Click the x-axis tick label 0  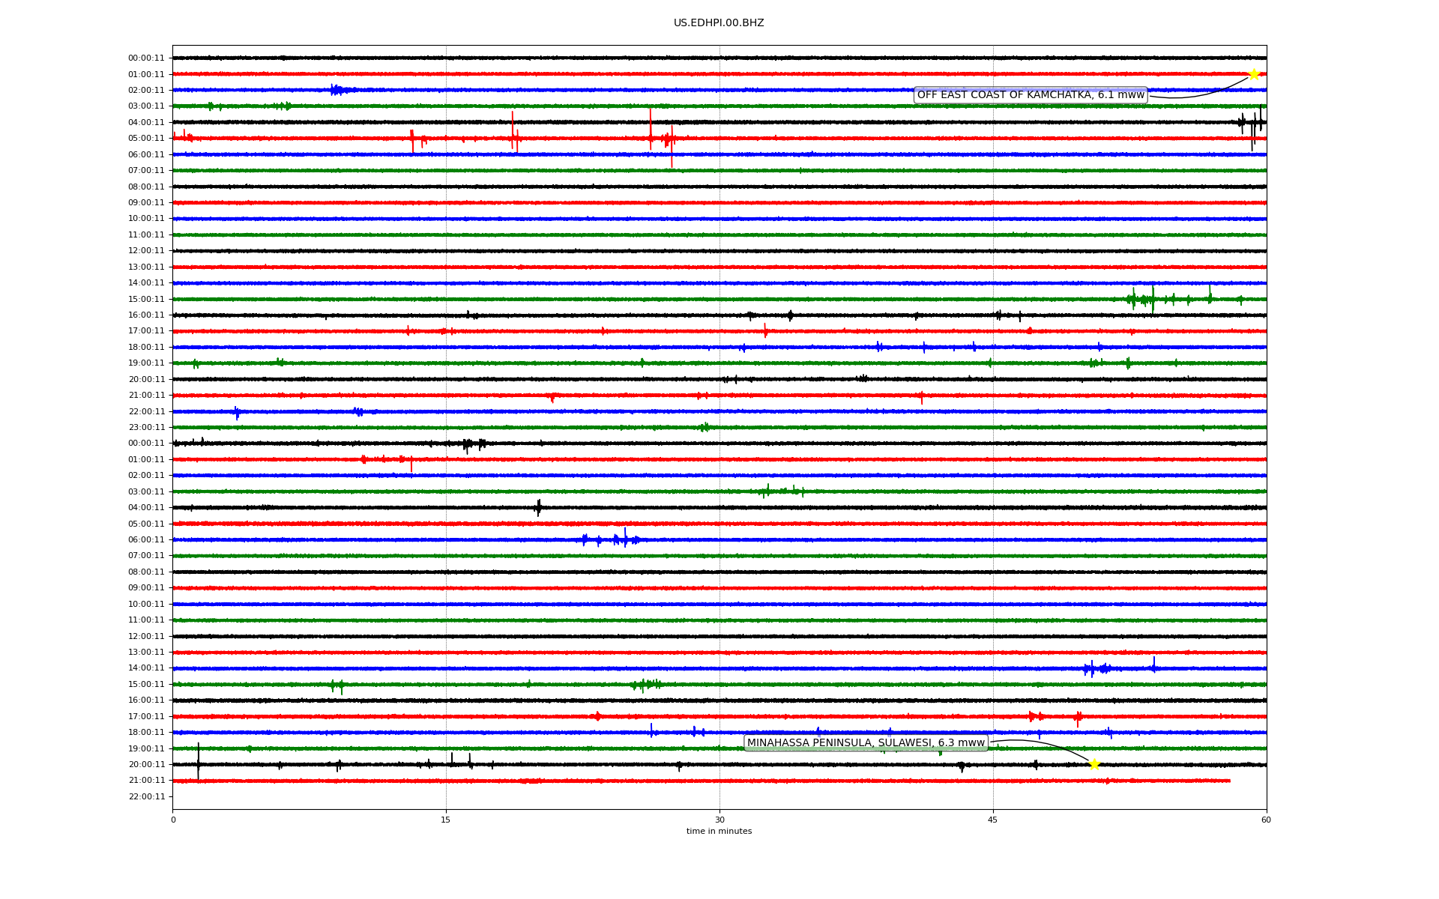pyautogui.click(x=173, y=820)
